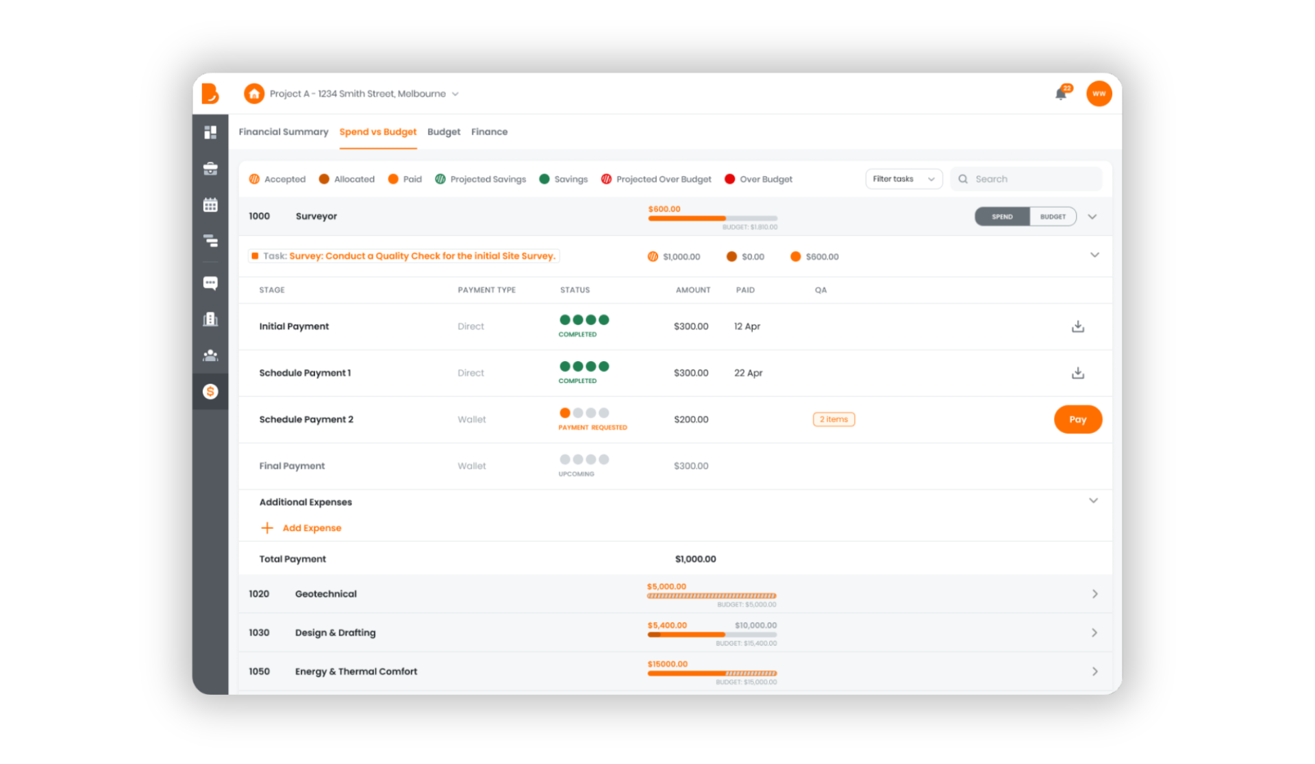Switch to the Financial Summary tab
Screen dimensions: 1315x764
click(x=284, y=132)
